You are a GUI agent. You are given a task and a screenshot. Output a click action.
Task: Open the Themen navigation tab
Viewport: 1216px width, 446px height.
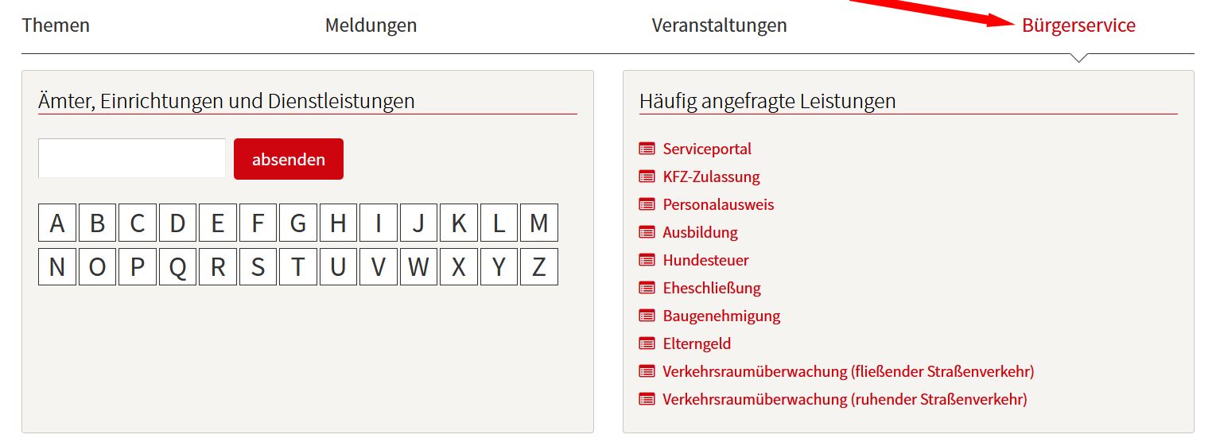point(56,25)
